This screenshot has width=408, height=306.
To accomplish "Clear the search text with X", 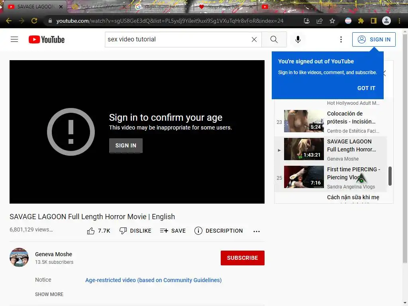I will 254,39.
